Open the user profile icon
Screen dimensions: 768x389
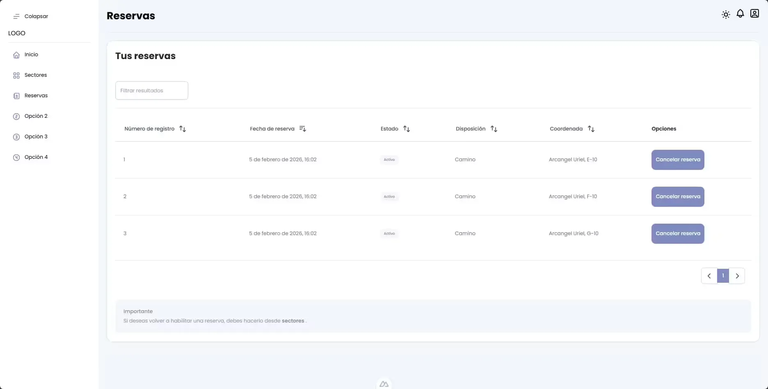coord(754,14)
